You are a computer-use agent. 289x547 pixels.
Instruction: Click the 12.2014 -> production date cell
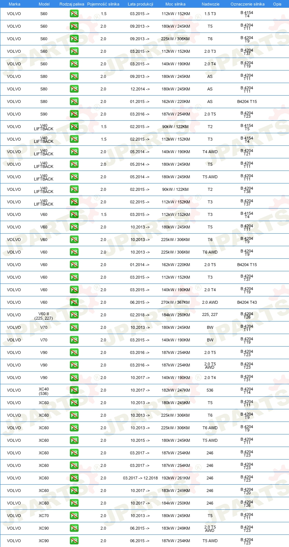tap(140, 89)
